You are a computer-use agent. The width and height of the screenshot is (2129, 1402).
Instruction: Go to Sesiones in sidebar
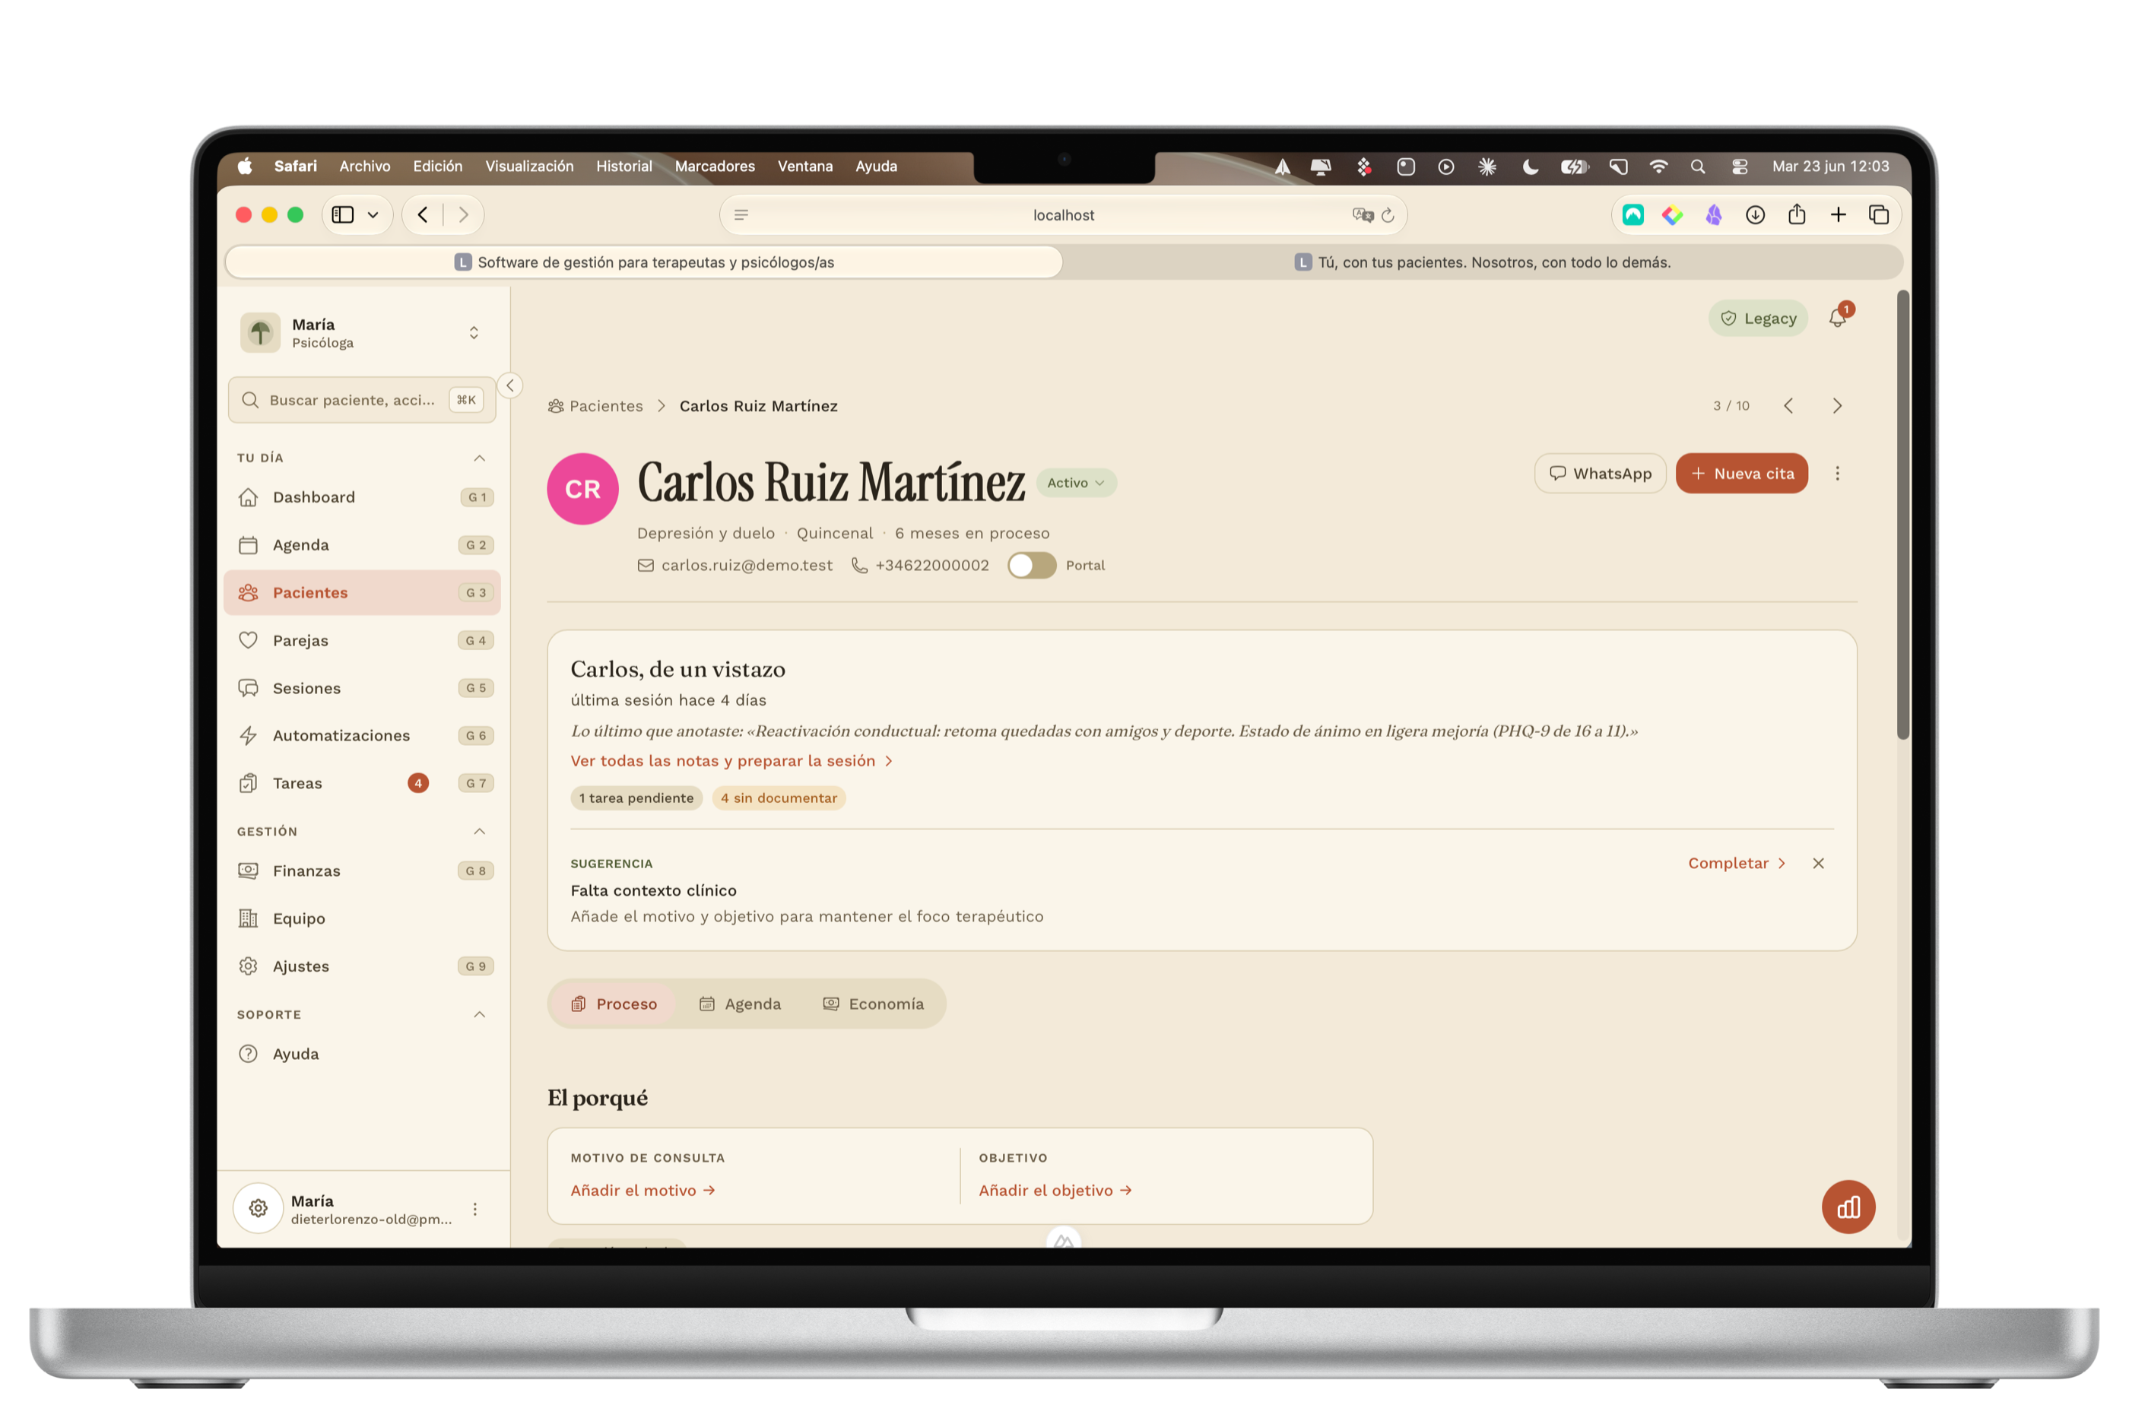361,687
